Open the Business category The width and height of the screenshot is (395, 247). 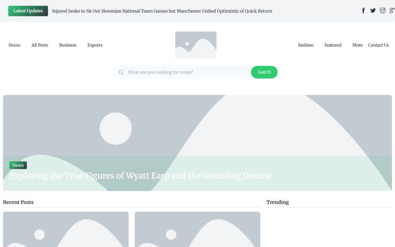click(68, 45)
